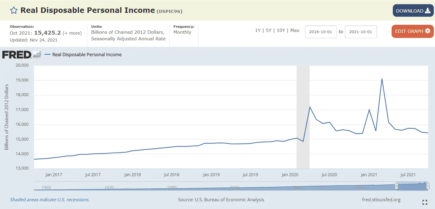Click the fullscreen expand icon
The width and height of the screenshot is (435, 209).
tap(425, 202)
